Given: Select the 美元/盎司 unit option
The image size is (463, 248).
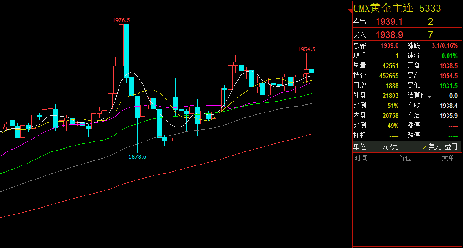Looking at the screenshot, I should (443, 147).
